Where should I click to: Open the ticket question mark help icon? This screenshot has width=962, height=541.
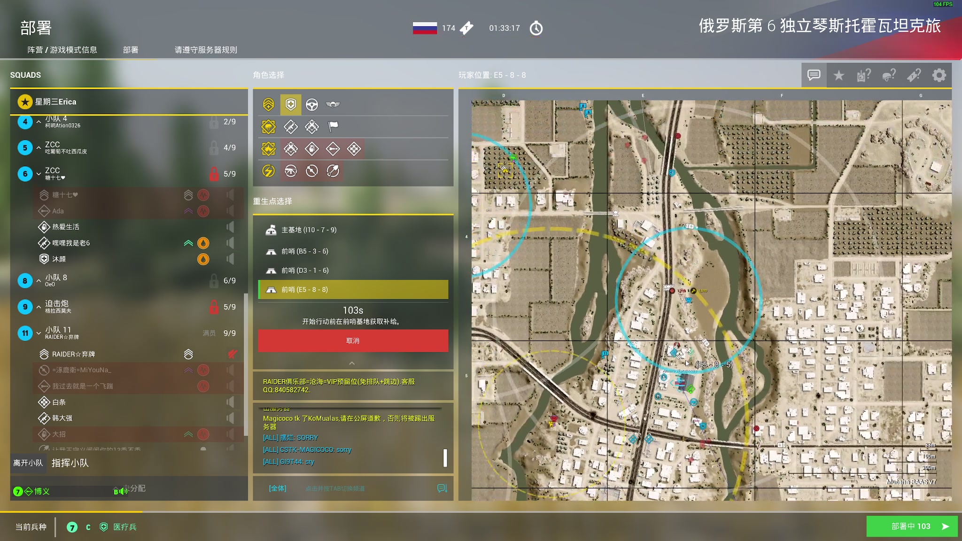(x=914, y=75)
